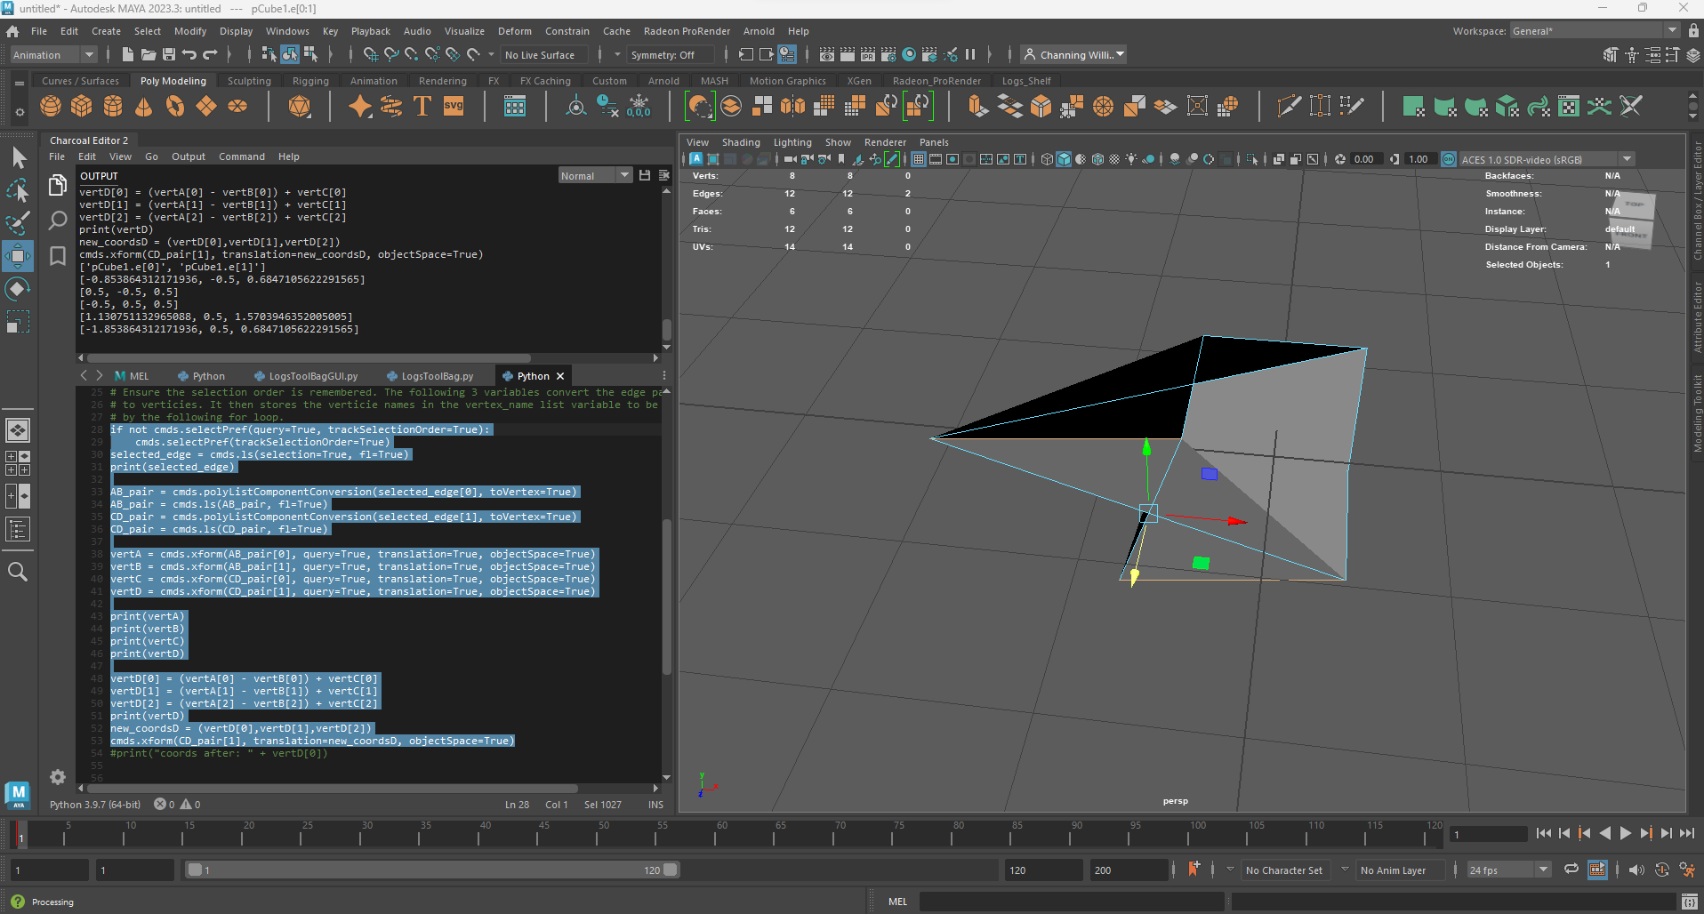Open Charcoal Editor settings gear

(x=58, y=777)
